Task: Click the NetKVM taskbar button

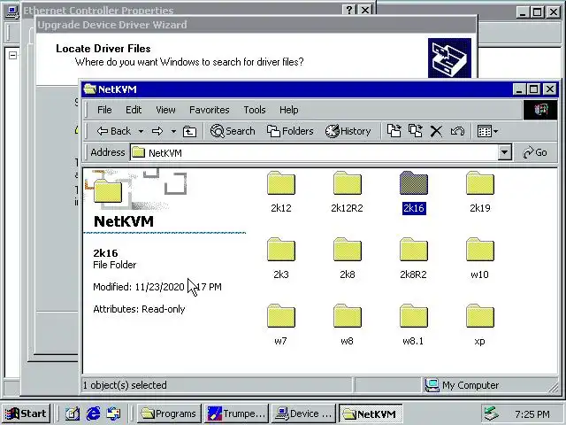Action: click(371, 413)
